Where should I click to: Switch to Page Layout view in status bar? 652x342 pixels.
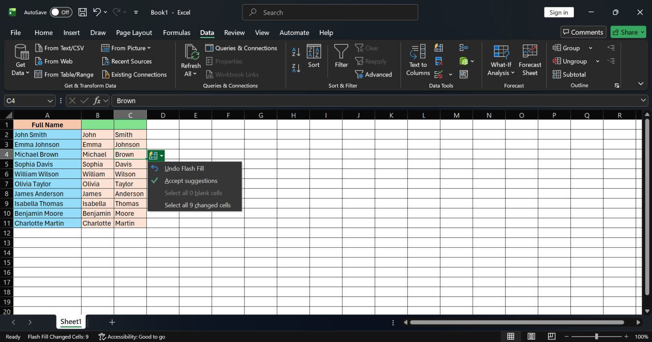531,336
